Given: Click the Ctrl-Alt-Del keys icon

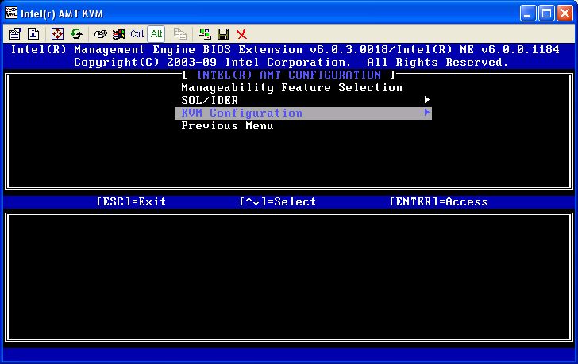Looking at the screenshot, I should tap(119, 34).
